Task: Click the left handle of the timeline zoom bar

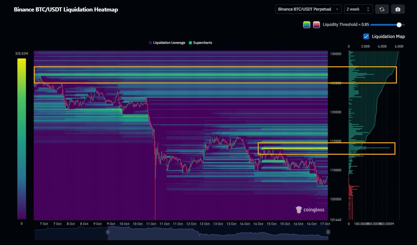Action: pyautogui.click(x=108, y=232)
